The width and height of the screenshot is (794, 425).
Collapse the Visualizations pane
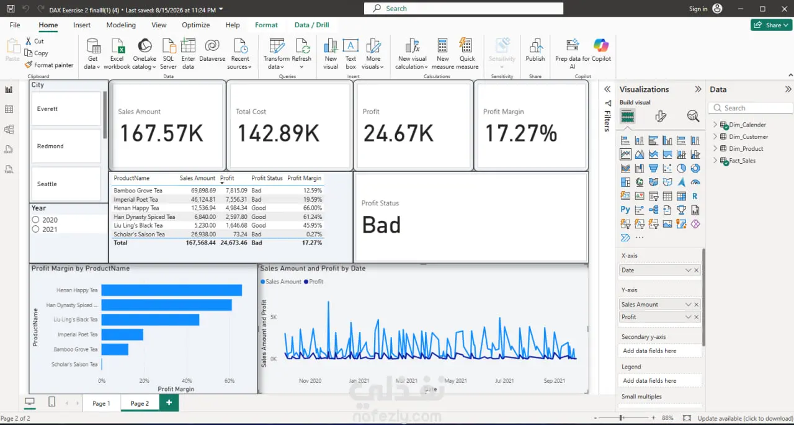coord(698,89)
